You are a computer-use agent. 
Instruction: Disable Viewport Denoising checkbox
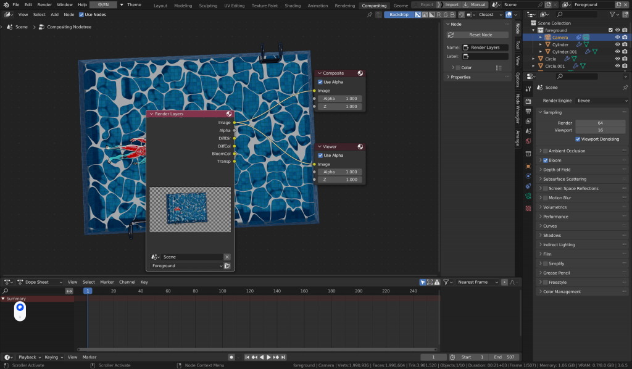pyautogui.click(x=578, y=139)
